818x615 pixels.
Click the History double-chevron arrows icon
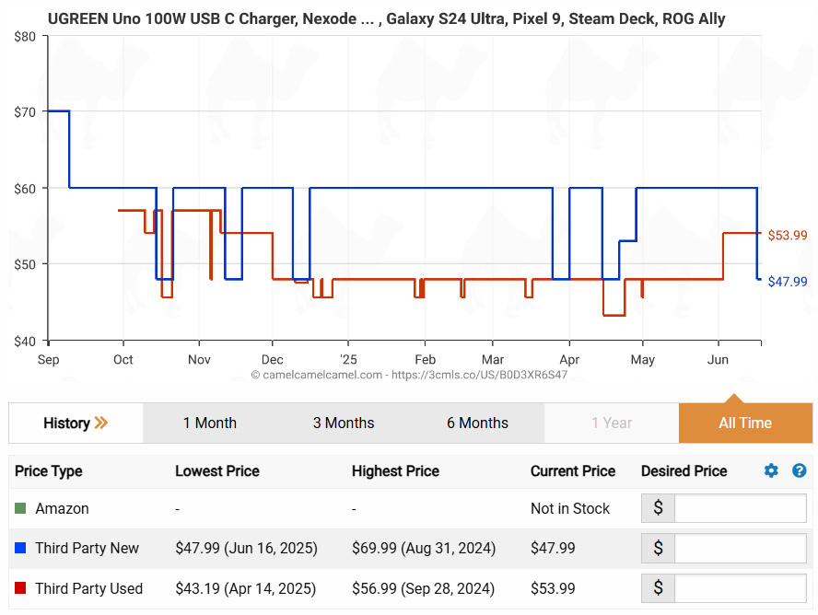101,423
